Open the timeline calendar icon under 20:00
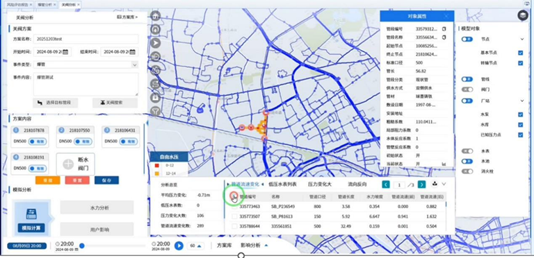The image size is (534, 258). (76, 250)
